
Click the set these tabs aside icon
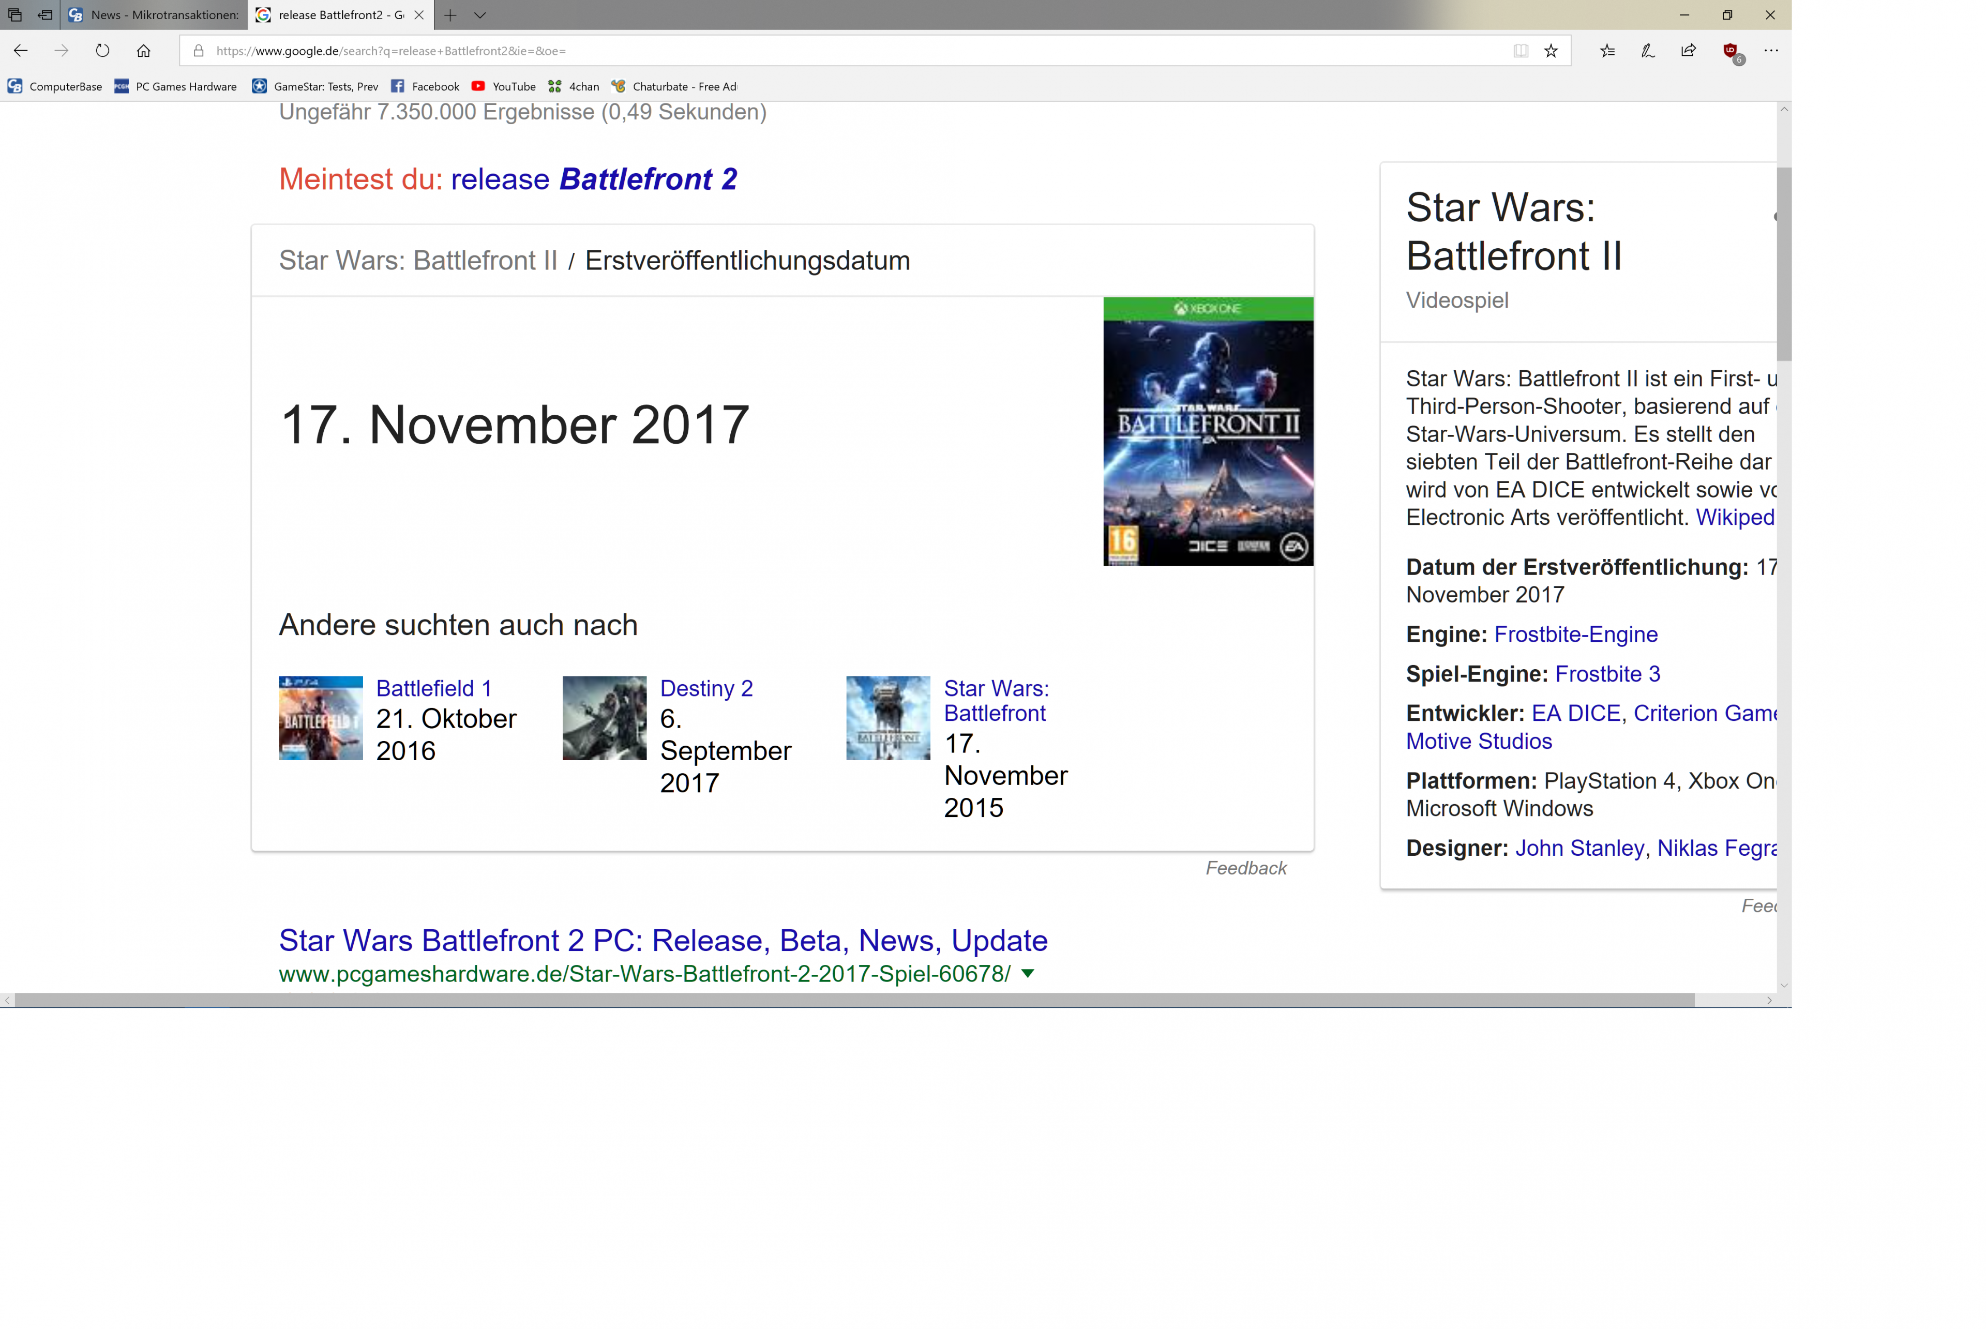(x=45, y=16)
